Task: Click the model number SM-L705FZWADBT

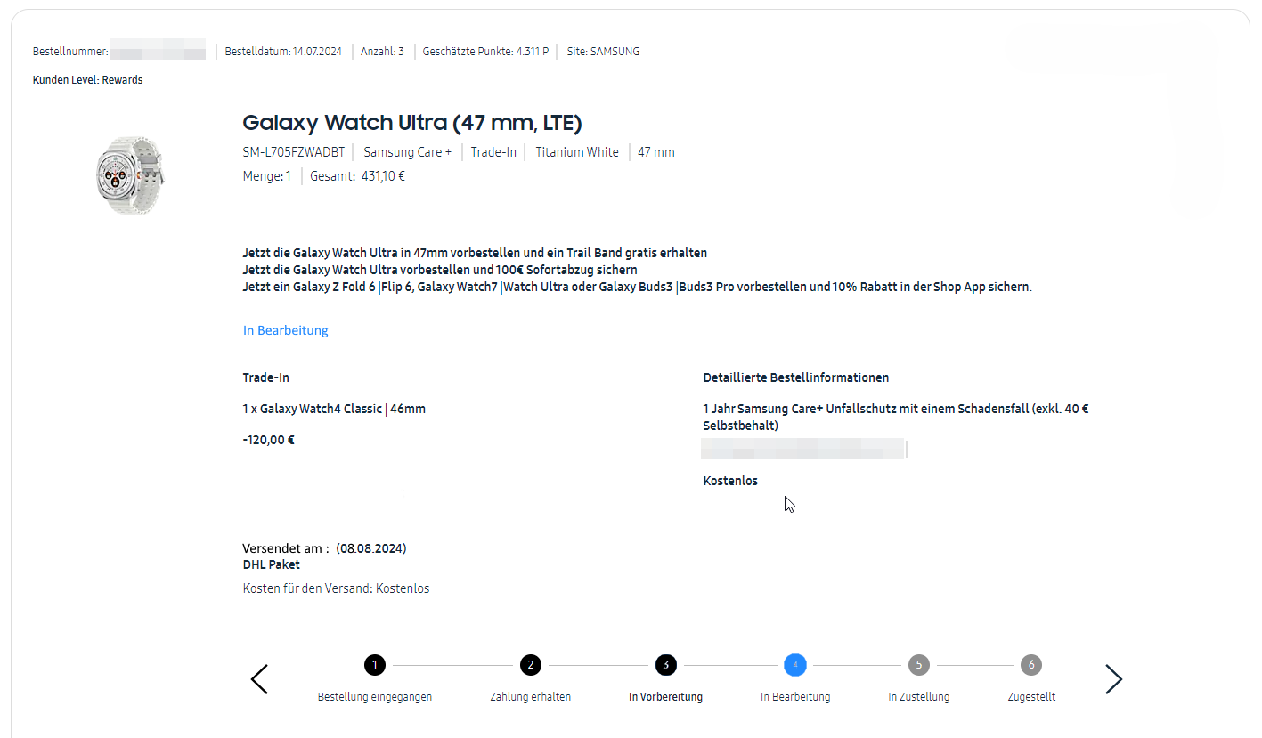Action: pos(293,152)
